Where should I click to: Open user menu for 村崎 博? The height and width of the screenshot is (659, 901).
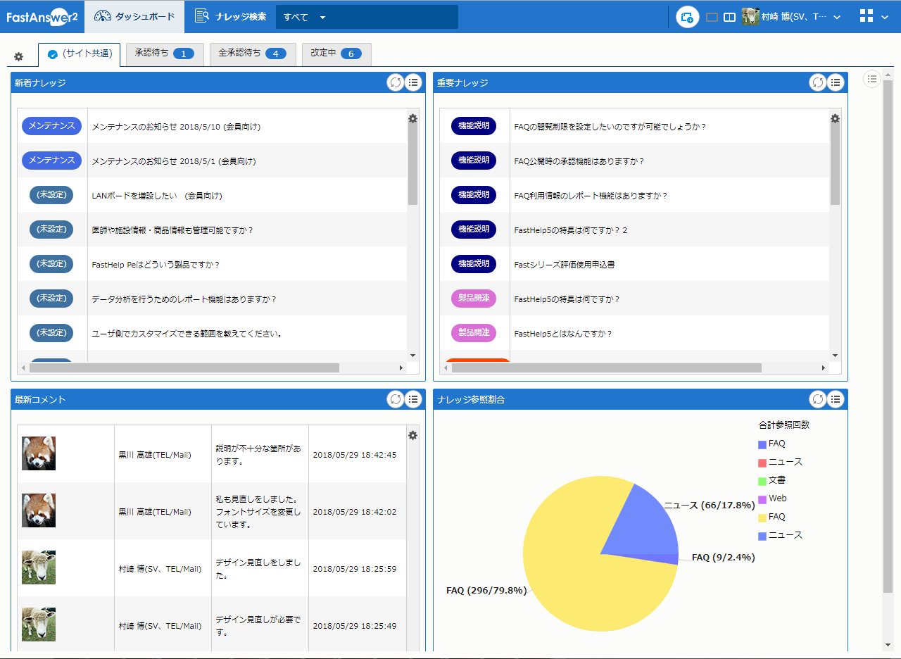coord(792,17)
